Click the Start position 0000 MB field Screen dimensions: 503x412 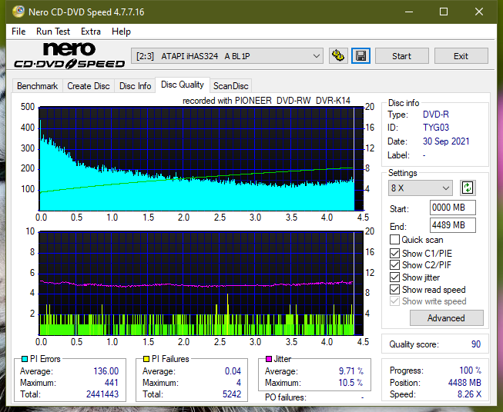click(452, 208)
